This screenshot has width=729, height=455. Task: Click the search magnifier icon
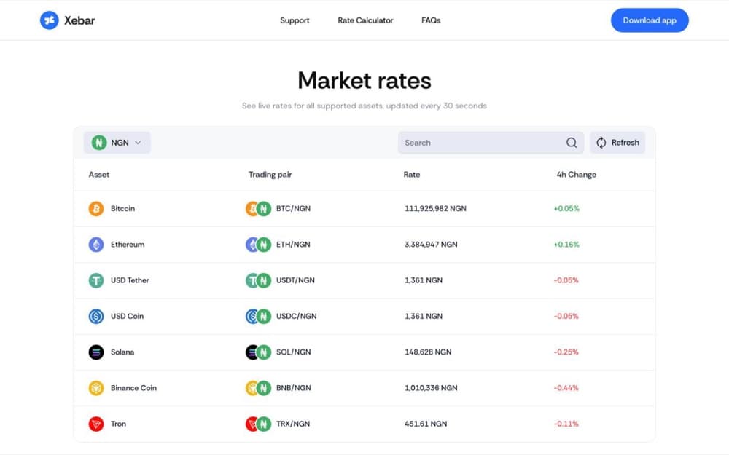(x=572, y=143)
